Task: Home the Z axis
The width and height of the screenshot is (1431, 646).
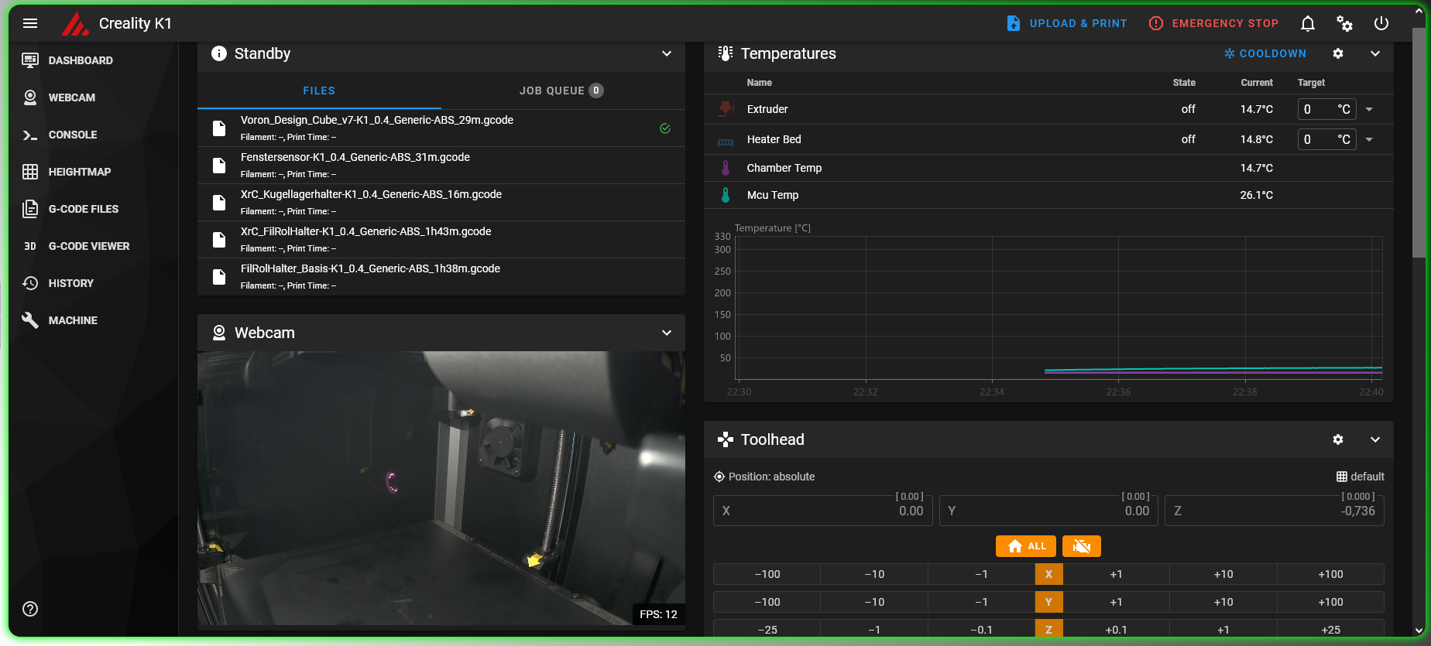Action: (x=1048, y=629)
